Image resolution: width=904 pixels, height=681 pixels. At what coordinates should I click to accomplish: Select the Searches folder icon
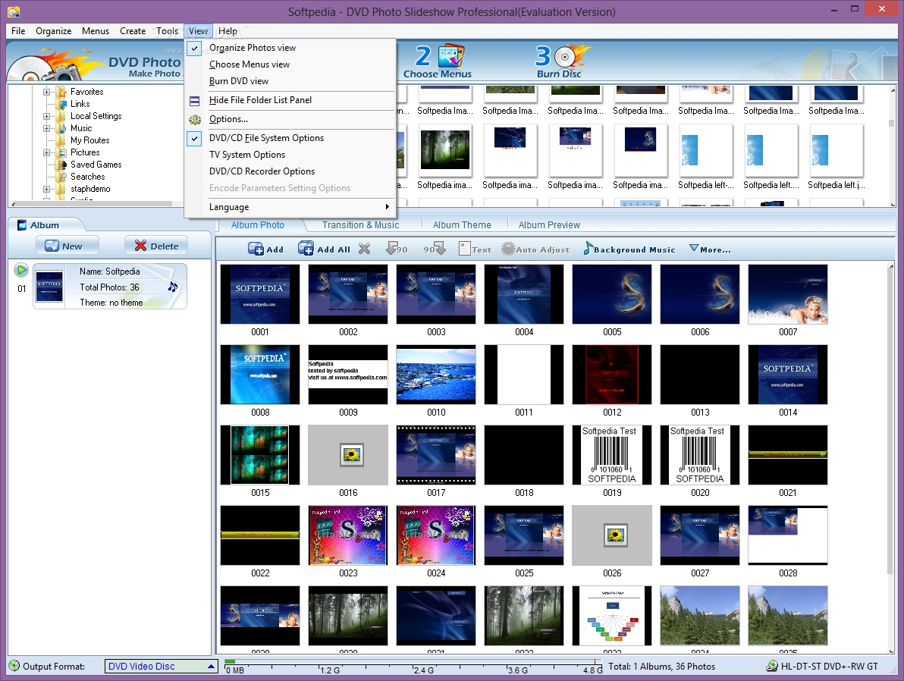[61, 177]
